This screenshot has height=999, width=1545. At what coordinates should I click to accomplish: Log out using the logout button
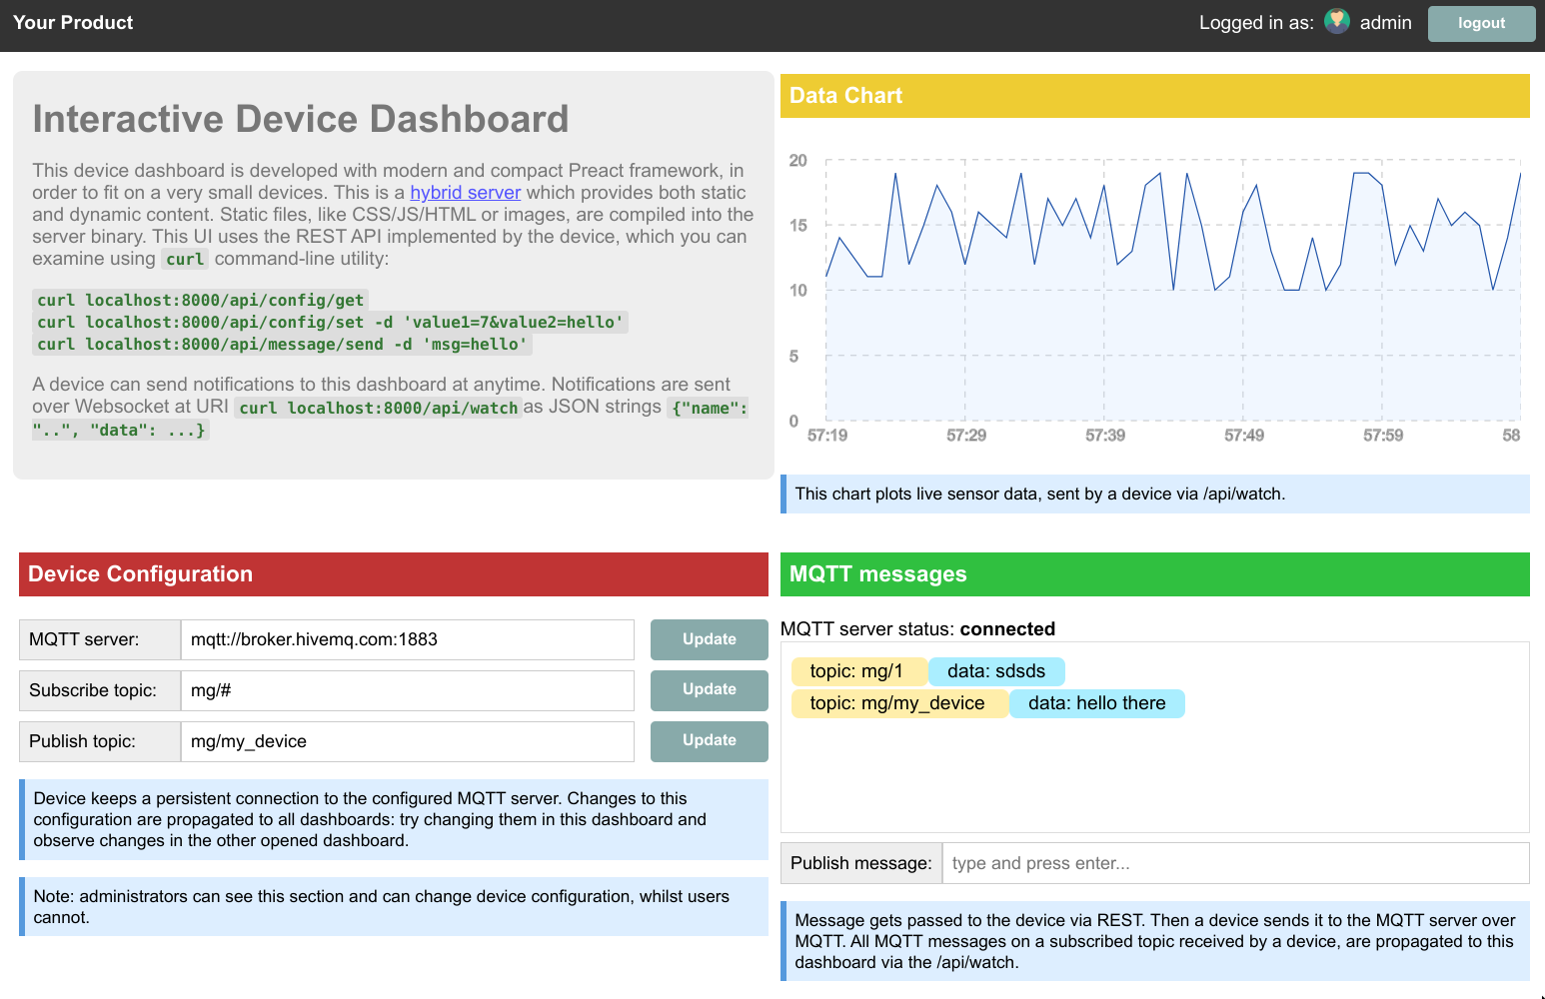pyautogui.click(x=1481, y=23)
